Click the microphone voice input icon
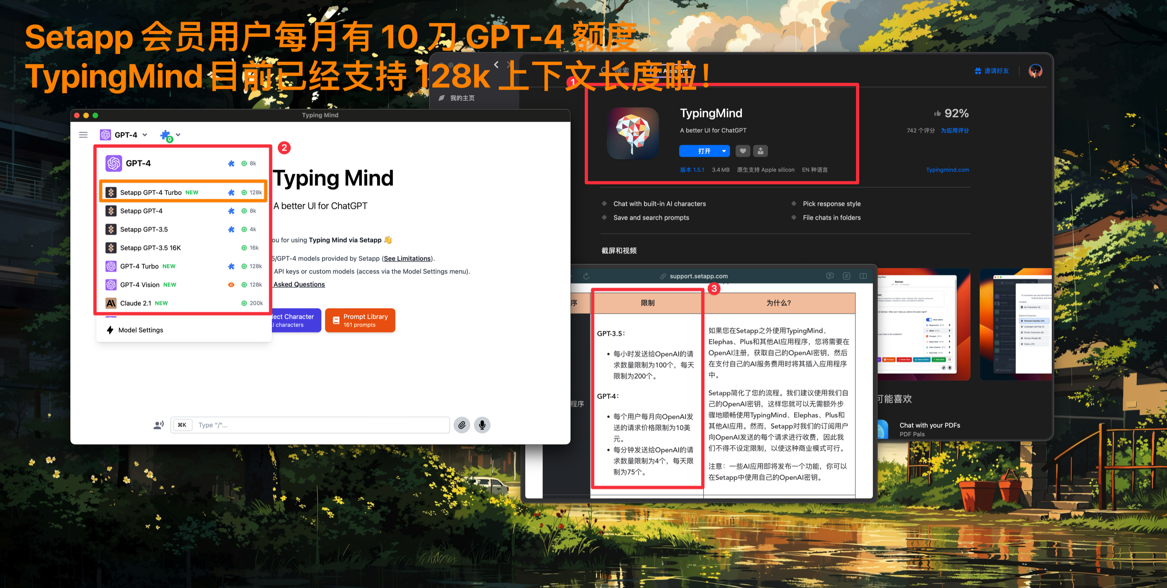This screenshot has width=1167, height=588. [x=482, y=425]
